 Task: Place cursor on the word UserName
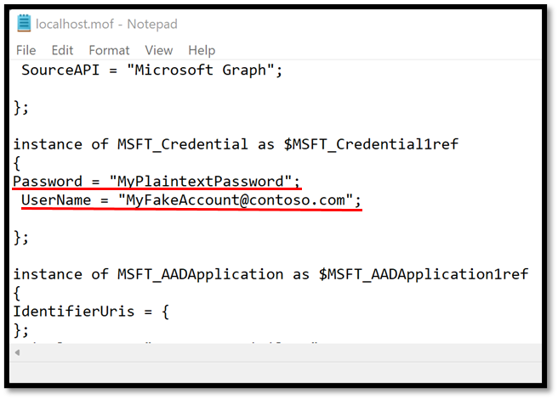(56, 200)
